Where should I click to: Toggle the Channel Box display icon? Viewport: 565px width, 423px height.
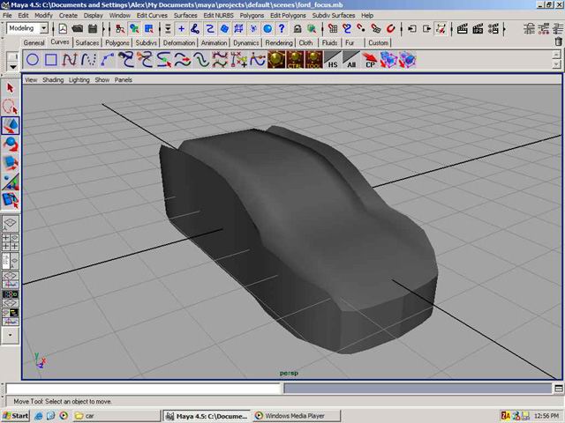pos(557,28)
